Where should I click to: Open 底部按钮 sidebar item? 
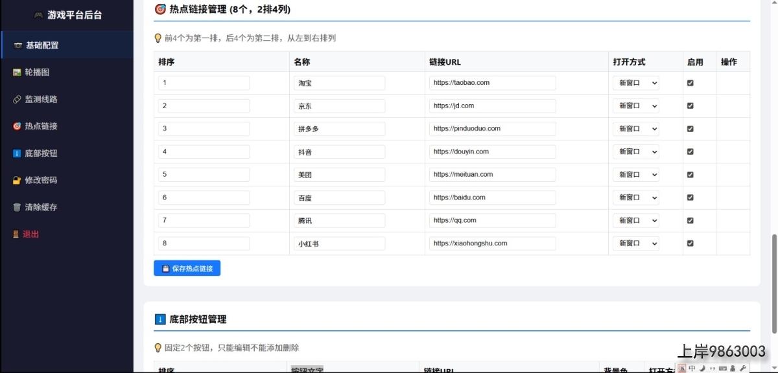pos(67,153)
